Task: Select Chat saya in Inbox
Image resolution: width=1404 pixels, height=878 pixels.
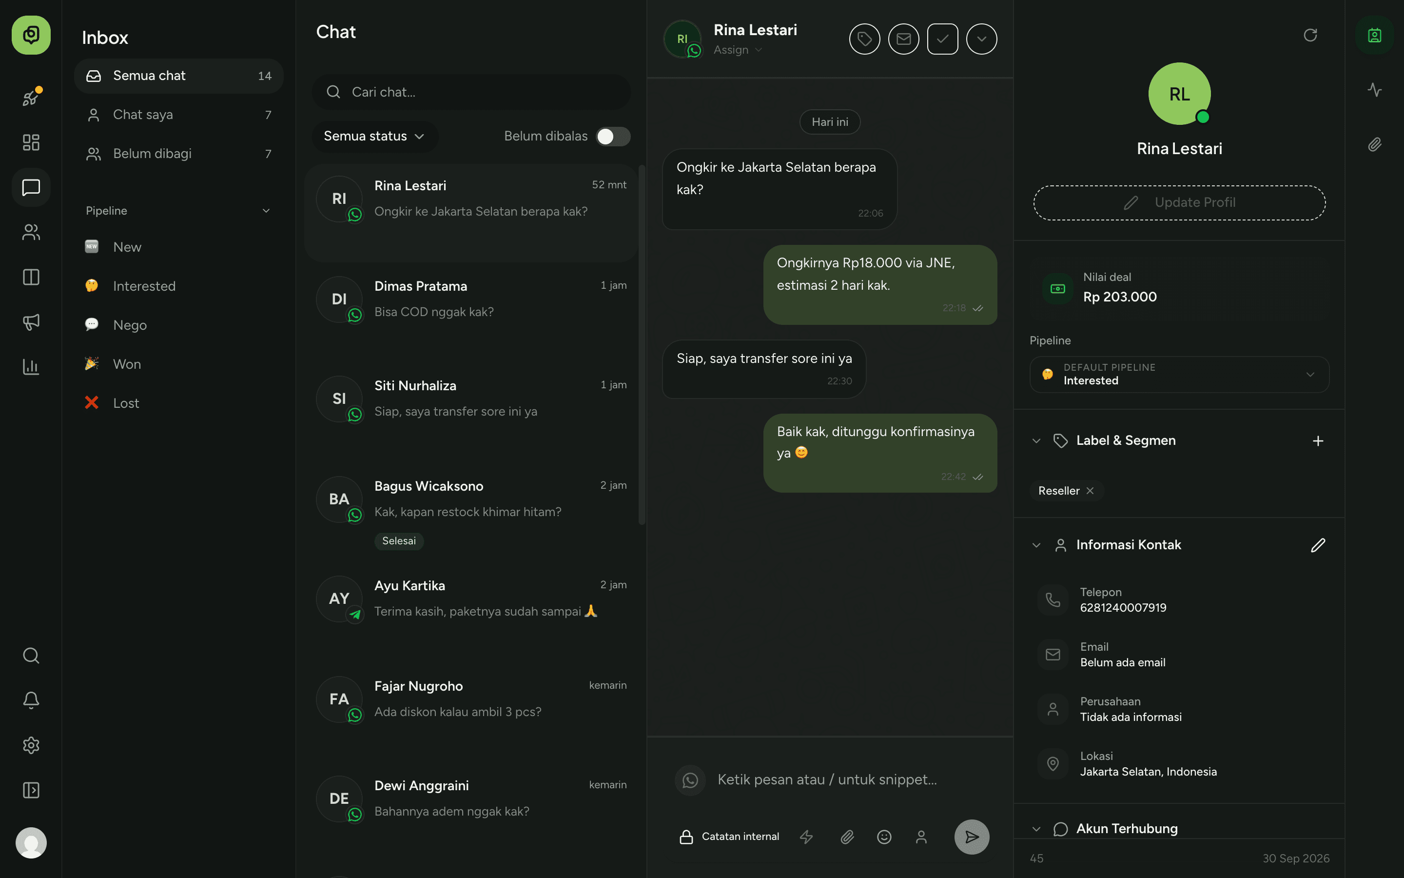Action: (x=179, y=115)
